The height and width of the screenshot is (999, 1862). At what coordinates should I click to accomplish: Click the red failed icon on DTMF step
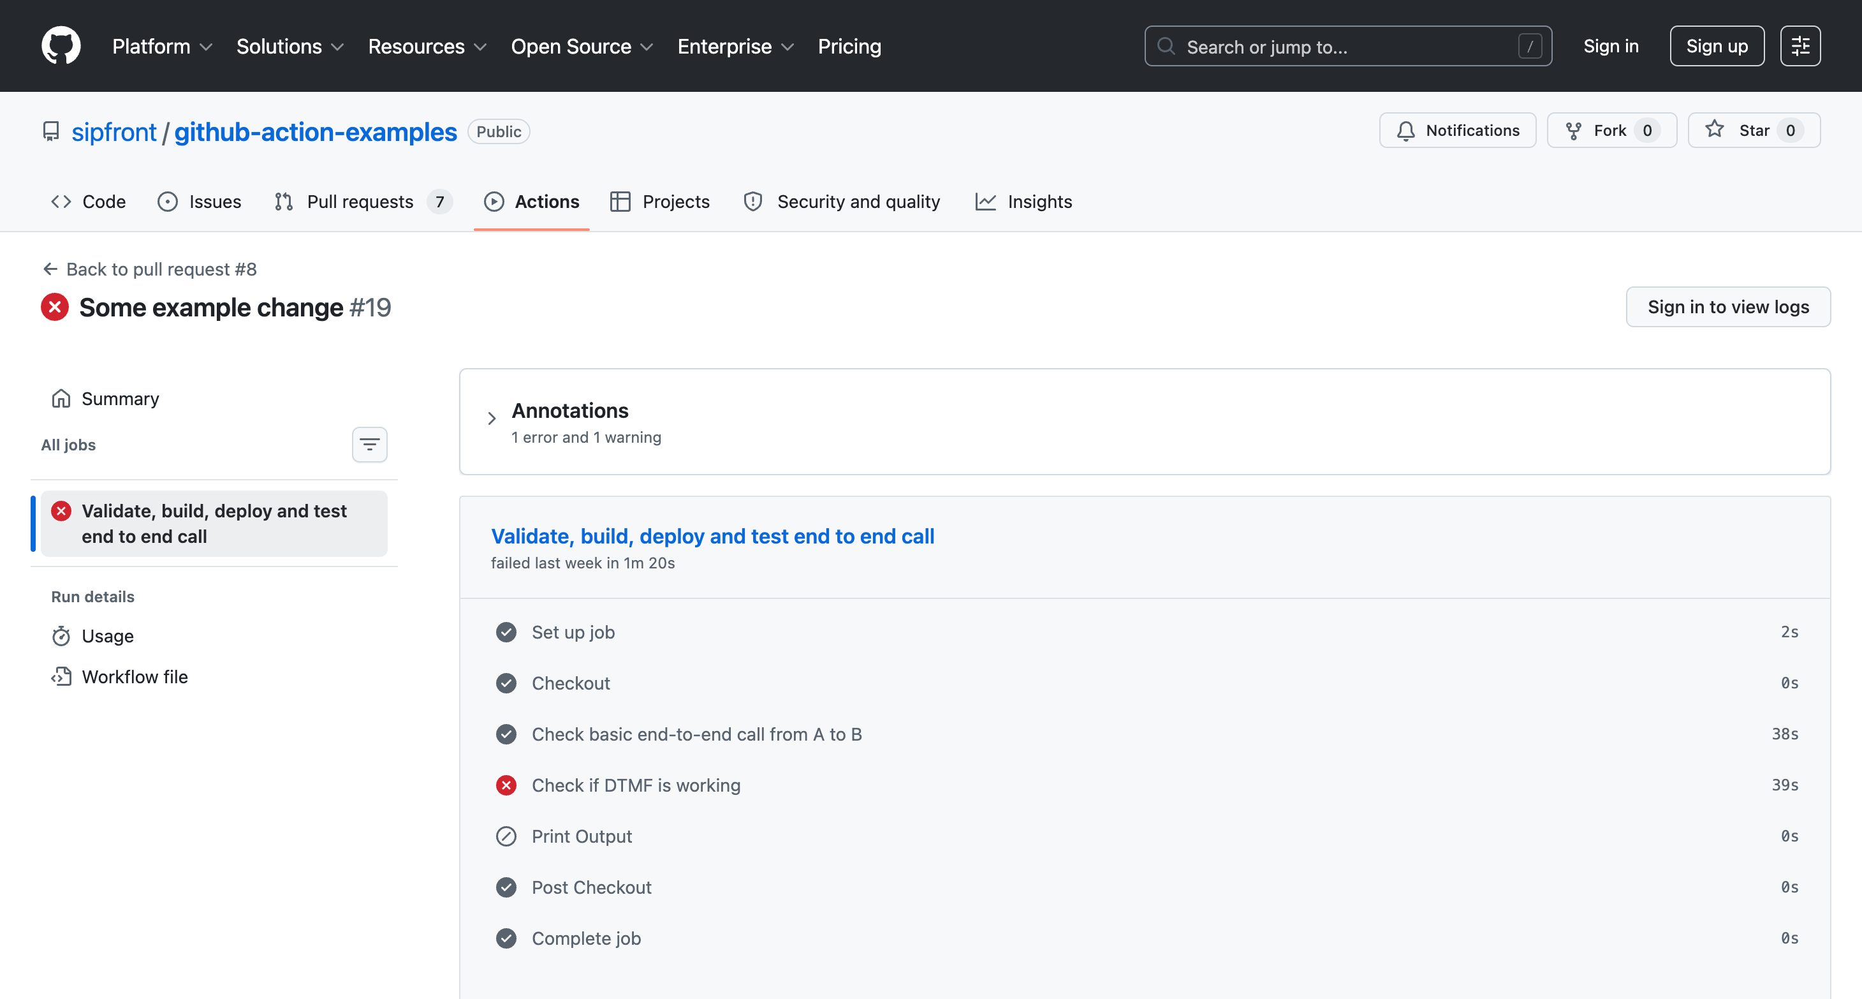coord(506,785)
